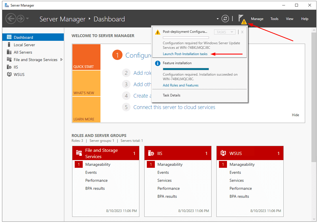
Task: Click the IIS tile globe icon
Action: 151,153
